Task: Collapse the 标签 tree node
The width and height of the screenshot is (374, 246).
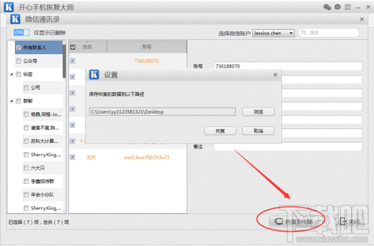Action: [x=11, y=74]
